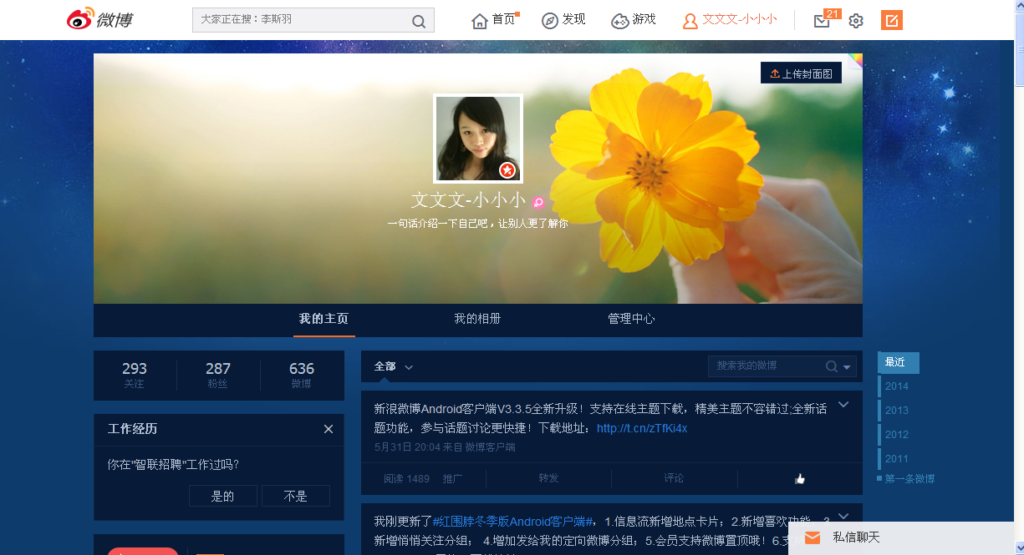Edit the 一句话介绍一下自己吧 intro text
Screen dimensions: 1024x555
click(x=478, y=224)
